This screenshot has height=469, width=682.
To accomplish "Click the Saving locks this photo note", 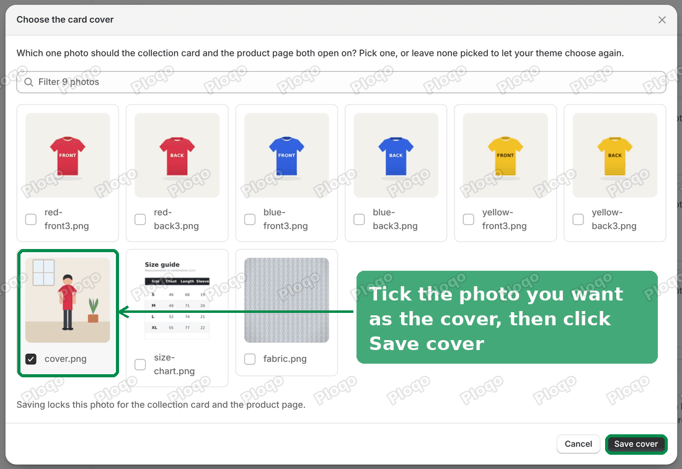I will tap(161, 405).
